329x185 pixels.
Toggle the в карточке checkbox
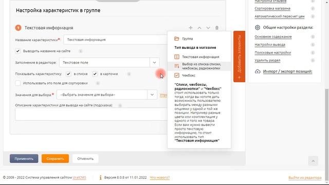pos(95,74)
